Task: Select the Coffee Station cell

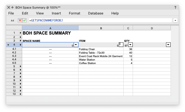Action: tap(101, 63)
